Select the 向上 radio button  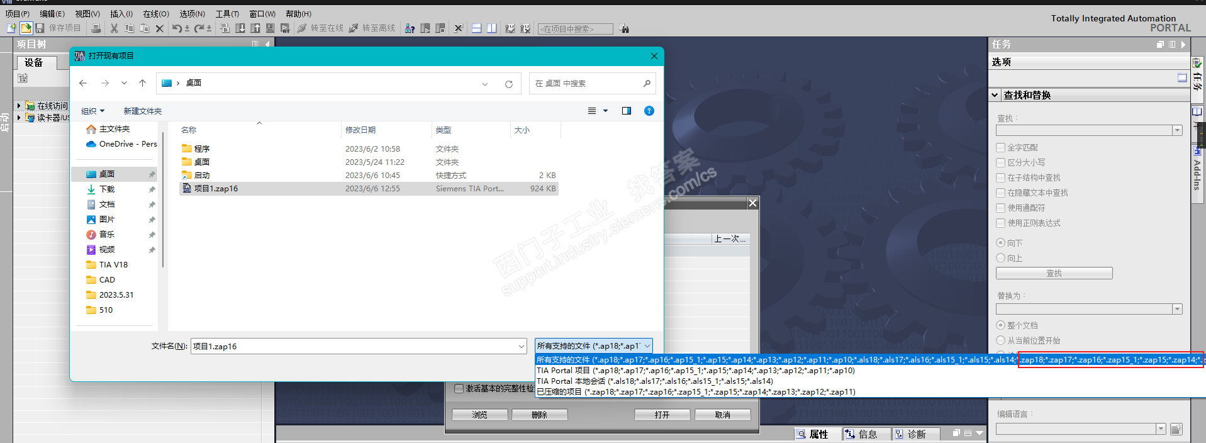(x=1000, y=258)
